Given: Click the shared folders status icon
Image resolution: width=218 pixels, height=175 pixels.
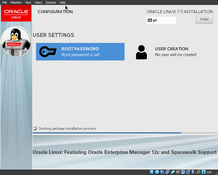Looking at the screenshot, I should (178, 172).
